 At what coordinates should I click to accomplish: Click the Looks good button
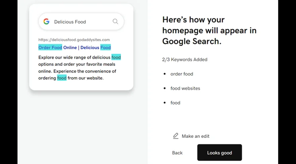click(220, 153)
